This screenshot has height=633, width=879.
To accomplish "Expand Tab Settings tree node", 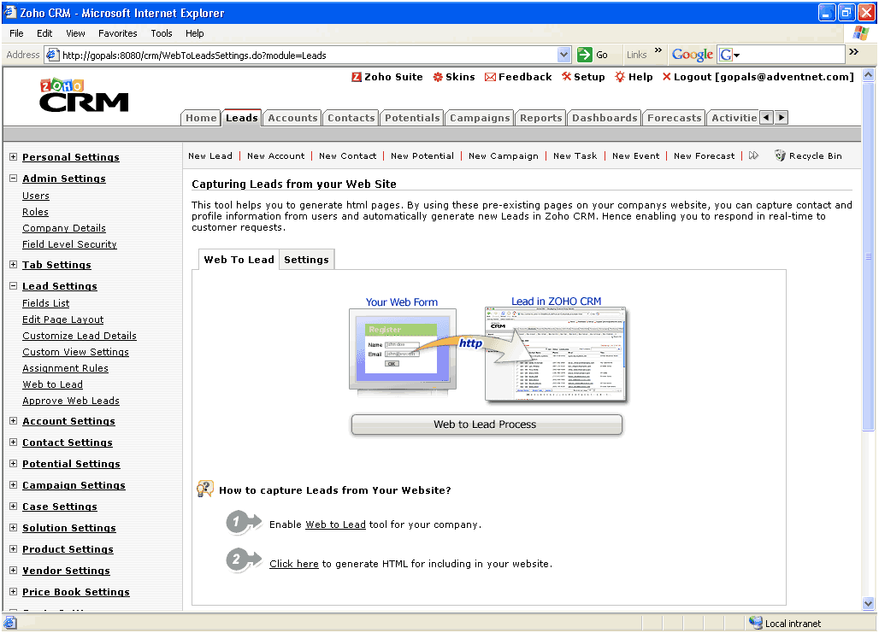I will click(x=13, y=265).
